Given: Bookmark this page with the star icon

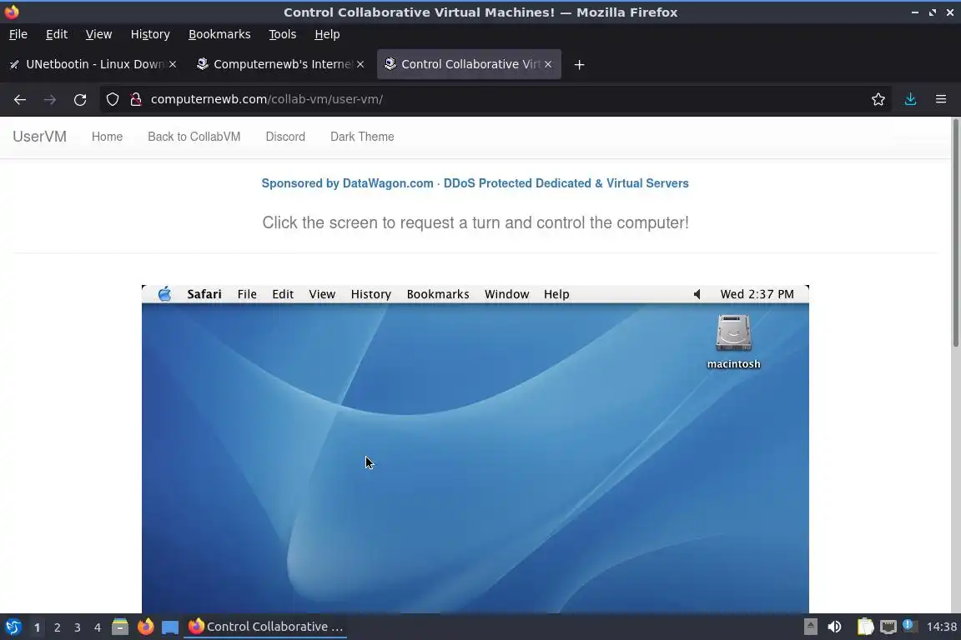Looking at the screenshot, I should [878, 99].
